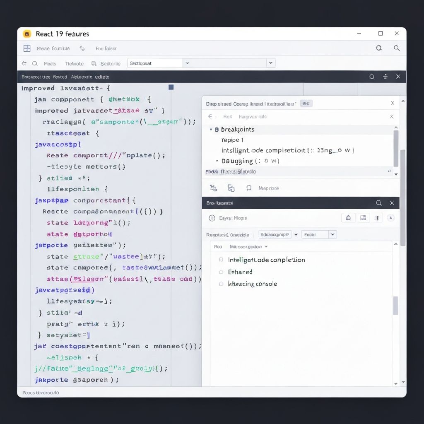
Task: Click the circular refresh icon in menu bar
Action: (379, 48)
